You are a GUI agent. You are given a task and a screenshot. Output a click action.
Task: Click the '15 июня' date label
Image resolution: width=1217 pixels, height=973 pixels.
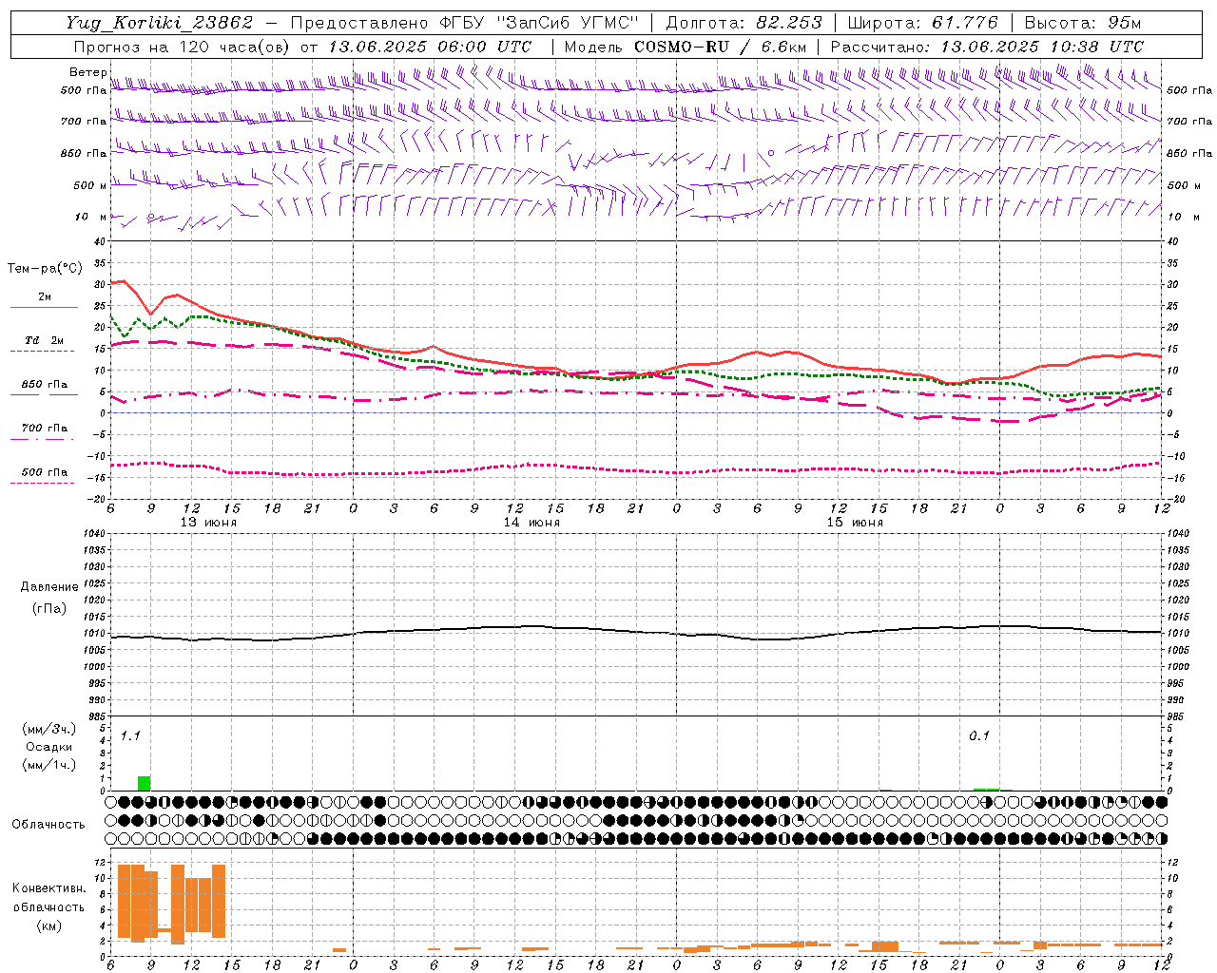[x=855, y=523]
